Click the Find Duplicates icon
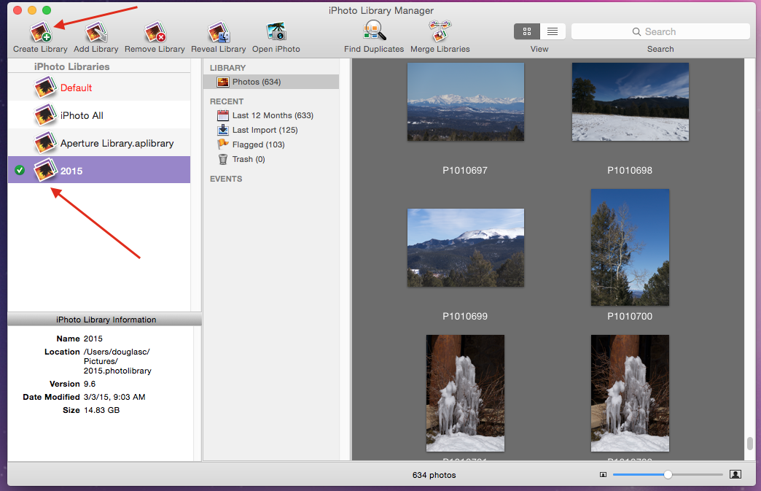 click(x=374, y=31)
